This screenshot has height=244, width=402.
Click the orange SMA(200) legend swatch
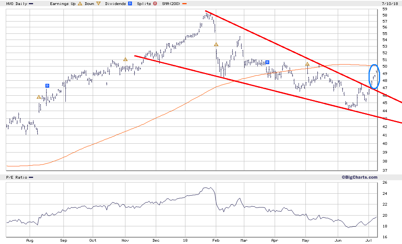(x=184, y=4)
